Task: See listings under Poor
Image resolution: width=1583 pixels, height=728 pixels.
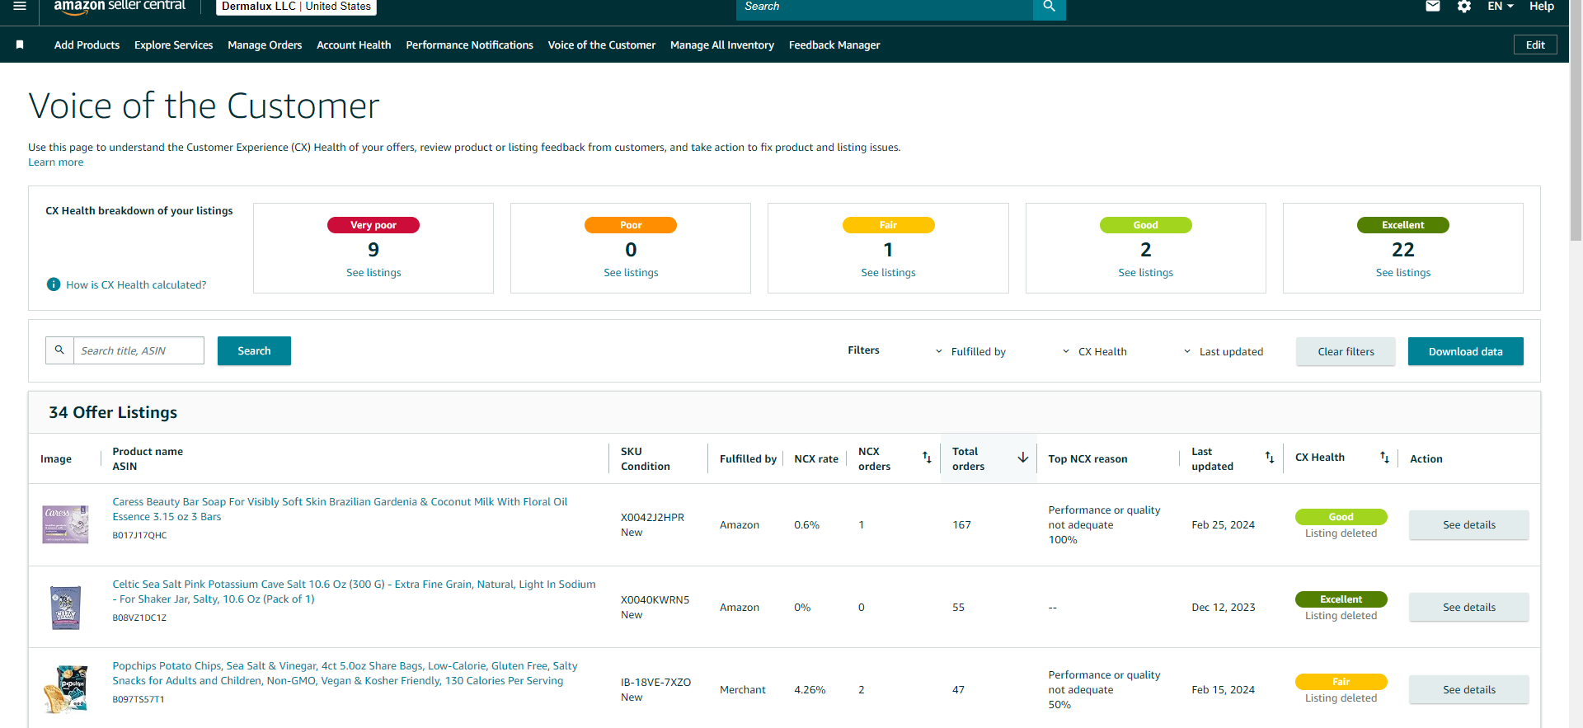Action: 631,273
